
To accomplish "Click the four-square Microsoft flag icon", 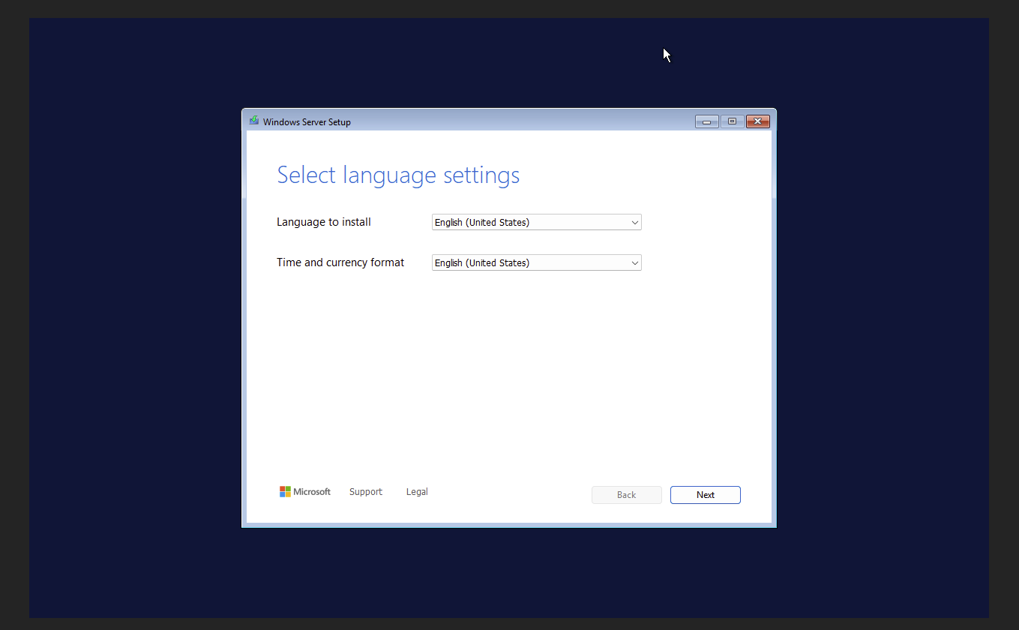I will [x=286, y=491].
